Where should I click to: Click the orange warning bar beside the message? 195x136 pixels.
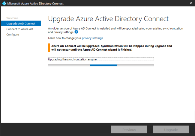click(x=49, y=48)
